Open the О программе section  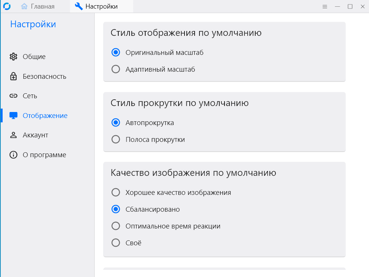[44, 155]
